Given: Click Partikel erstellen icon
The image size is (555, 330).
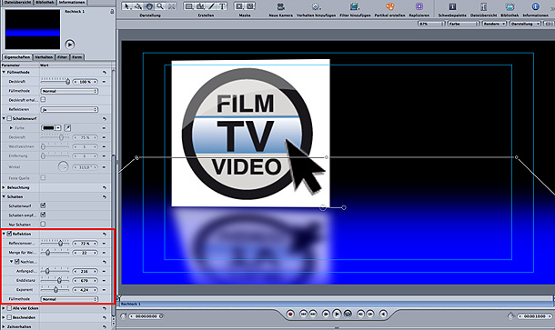Looking at the screenshot, I should click(389, 6).
